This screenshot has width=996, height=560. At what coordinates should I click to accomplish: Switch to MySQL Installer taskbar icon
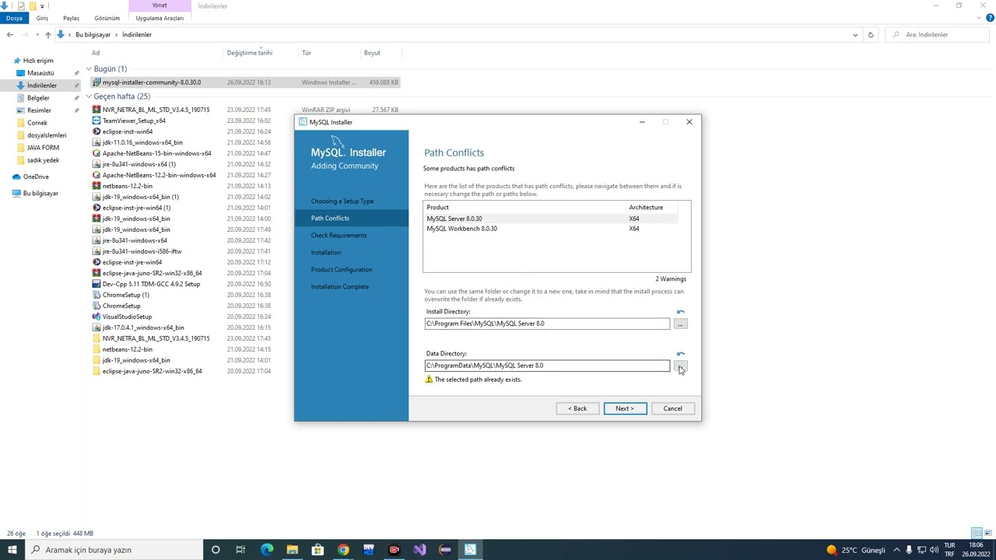point(471,550)
